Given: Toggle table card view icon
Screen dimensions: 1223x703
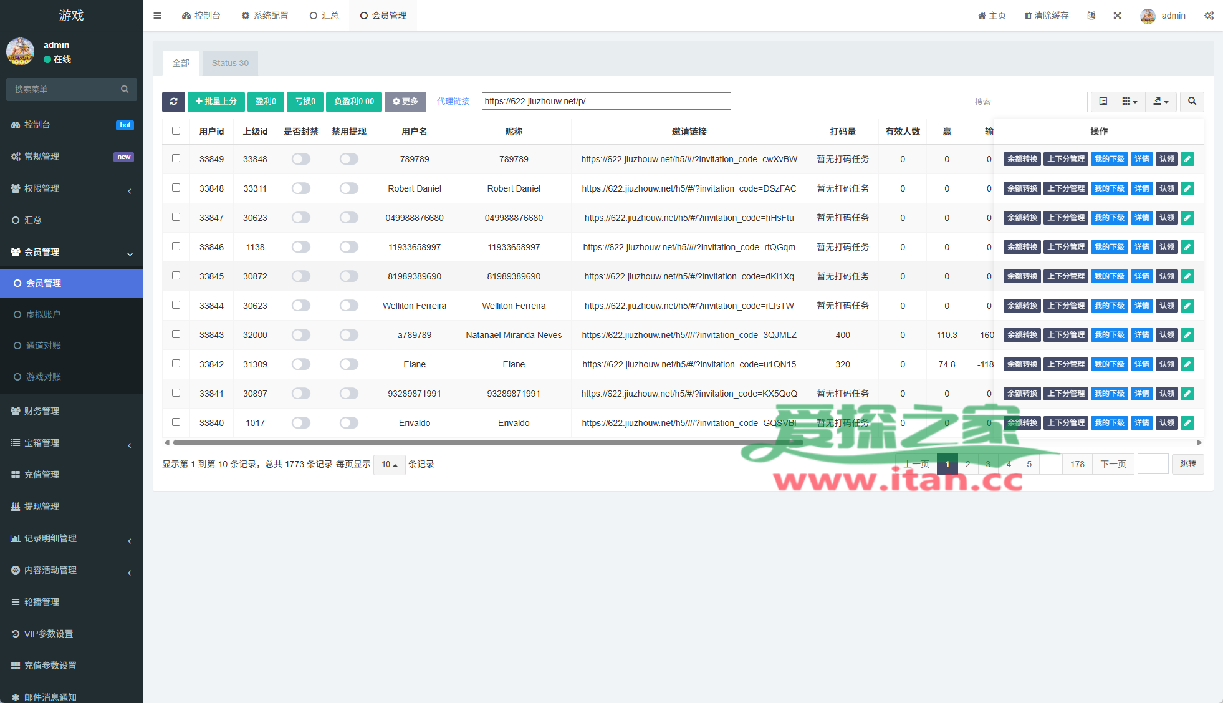Looking at the screenshot, I should tap(1103, 102).
